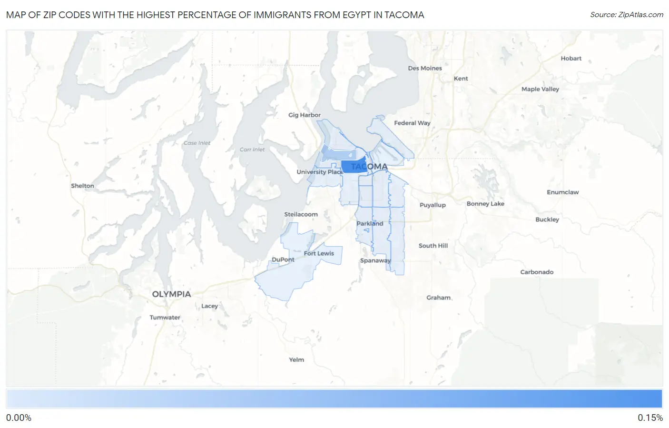Click the Federal Way label
Image resolution: width=669 pixels, height=428 pixels.
(x=412, y=123)
